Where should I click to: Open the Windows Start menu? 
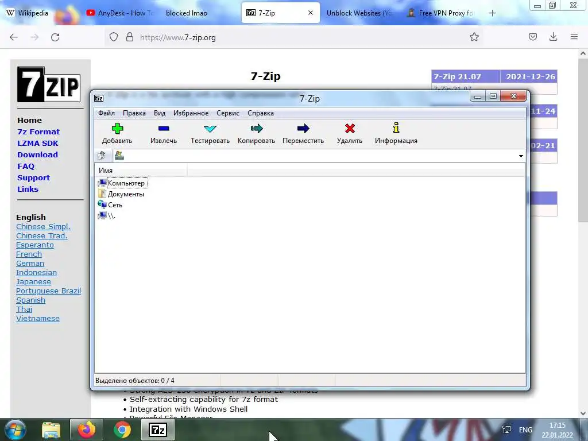[15, 430]
